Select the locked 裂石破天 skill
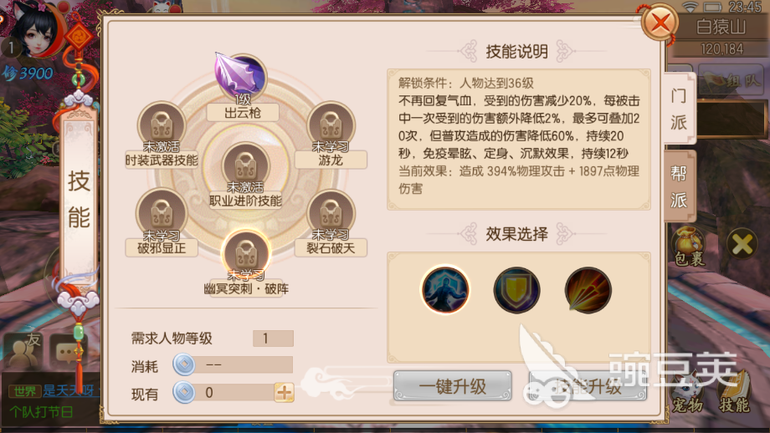The height and width of the screenshot is (433, 770). (x=331, y=214)
